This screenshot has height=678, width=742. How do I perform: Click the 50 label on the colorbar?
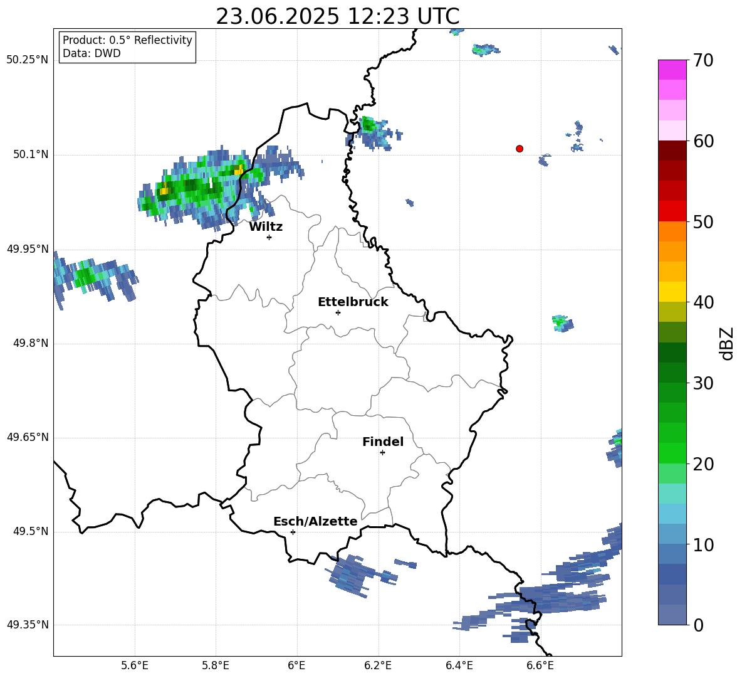click(x=703, y=221)
